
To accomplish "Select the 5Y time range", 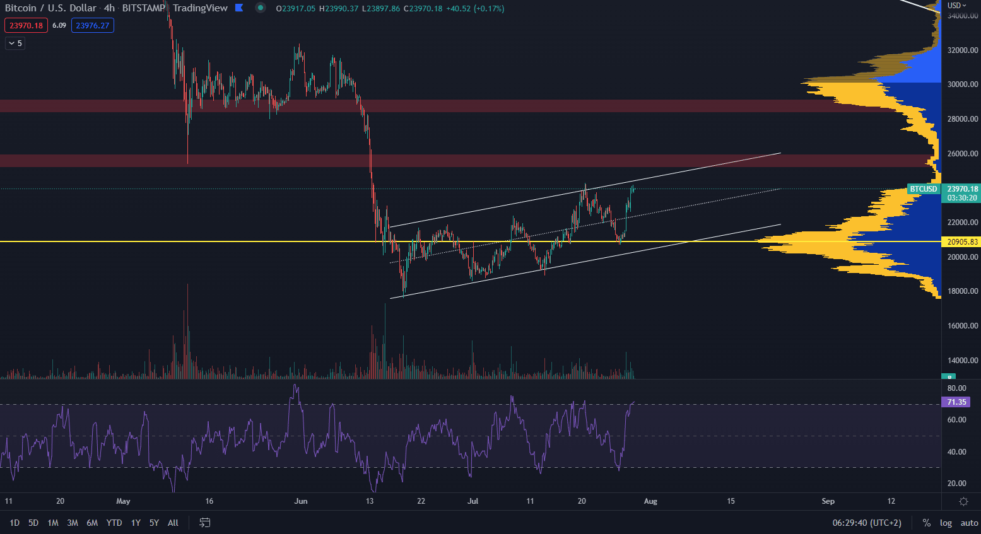I will pos(154,523).
